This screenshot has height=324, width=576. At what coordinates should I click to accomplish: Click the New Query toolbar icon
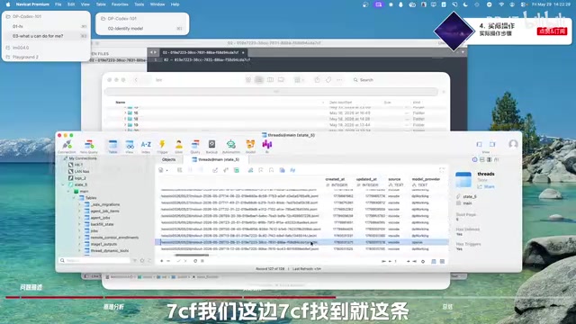click(x=89, y=146)
